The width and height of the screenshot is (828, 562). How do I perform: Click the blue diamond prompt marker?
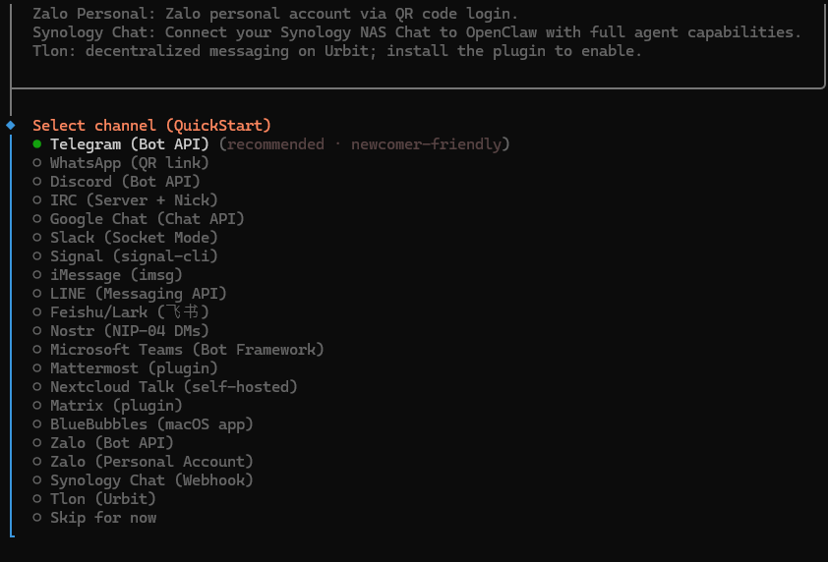pyautogui.click(x=10, y=126)
